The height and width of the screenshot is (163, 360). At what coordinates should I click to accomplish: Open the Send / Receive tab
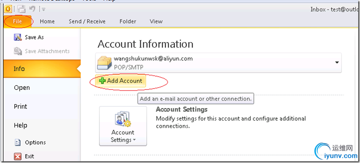click(87, 22)
